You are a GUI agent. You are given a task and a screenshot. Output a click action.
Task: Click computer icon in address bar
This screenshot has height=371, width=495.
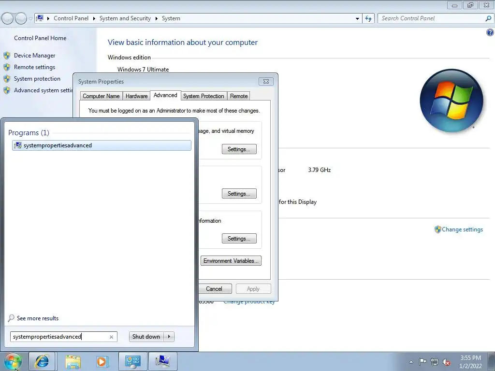tap(40, 18)
